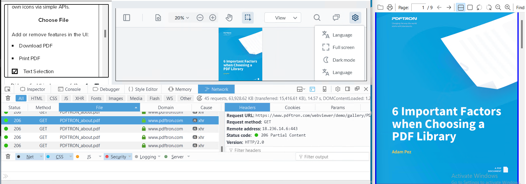This screenshot has height=184, width=526.
Task: Go to previous page arrow
Action: pyautogui.click(x=439, y=7)
